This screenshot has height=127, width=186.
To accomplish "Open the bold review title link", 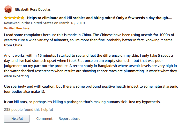I will tap(100, 18).
